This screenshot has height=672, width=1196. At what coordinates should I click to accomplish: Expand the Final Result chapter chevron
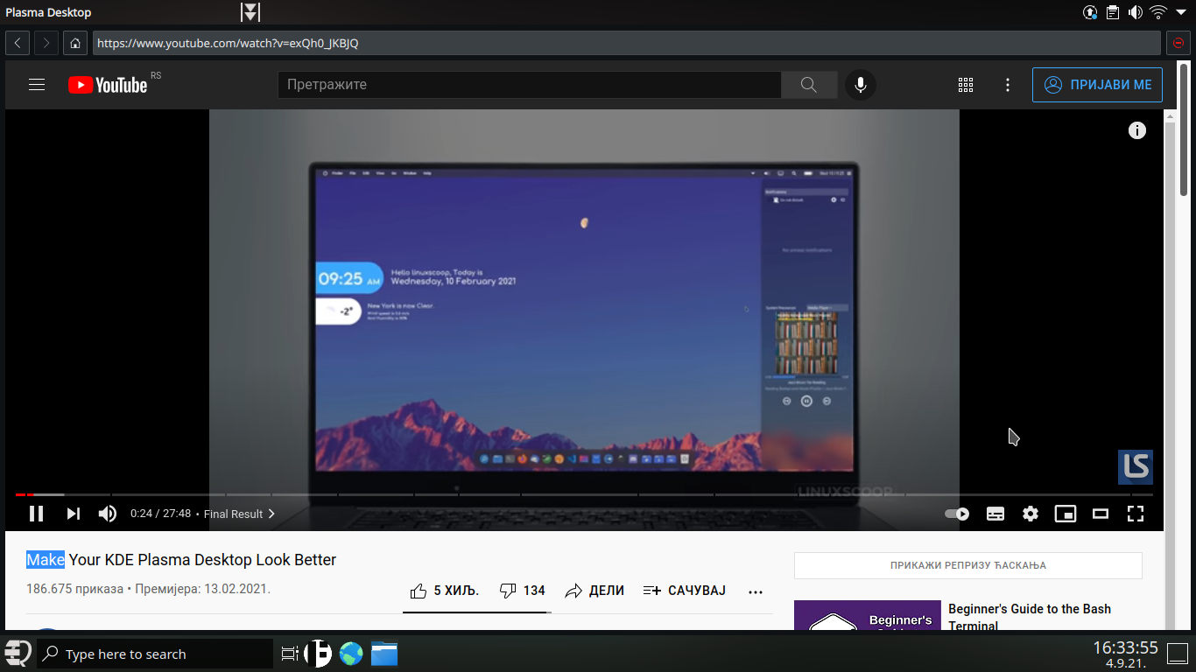click(271, 514)
